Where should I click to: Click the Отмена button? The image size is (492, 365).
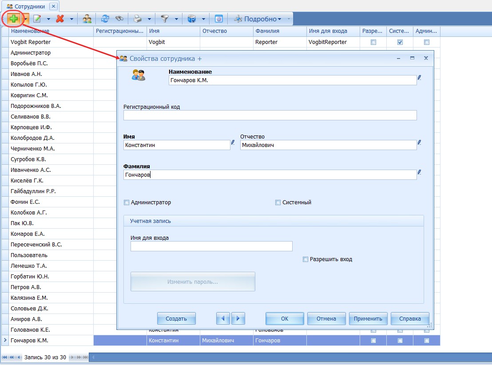(326, 318)
